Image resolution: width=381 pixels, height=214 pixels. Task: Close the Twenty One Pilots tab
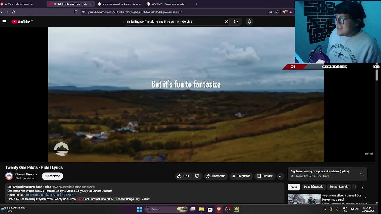[91, 4]
